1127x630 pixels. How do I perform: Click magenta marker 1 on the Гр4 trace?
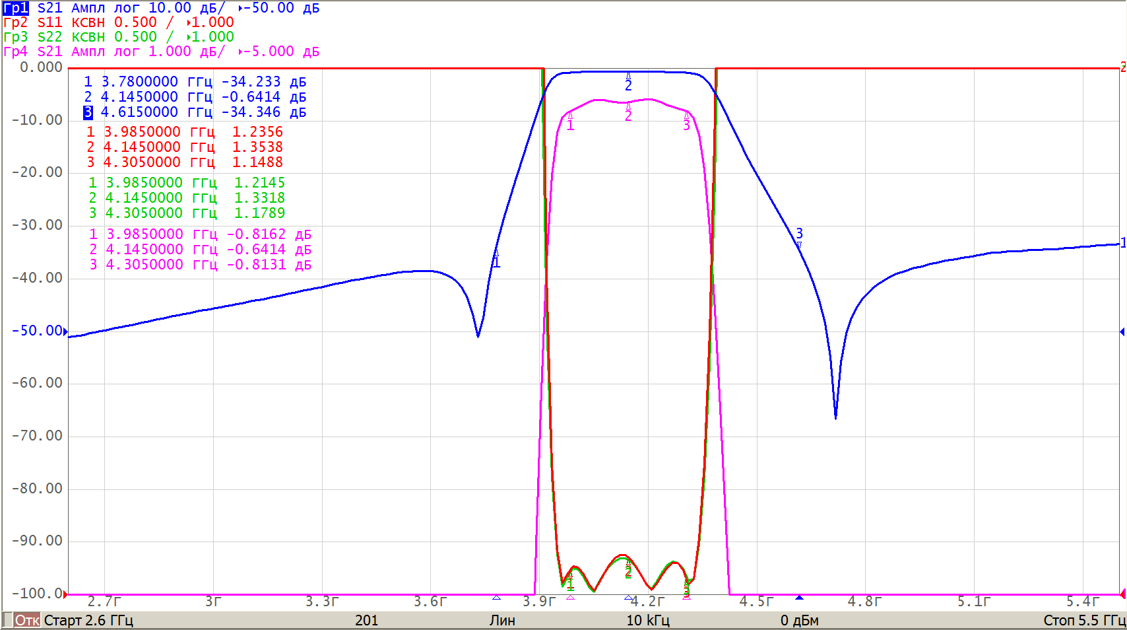point(570,117)
